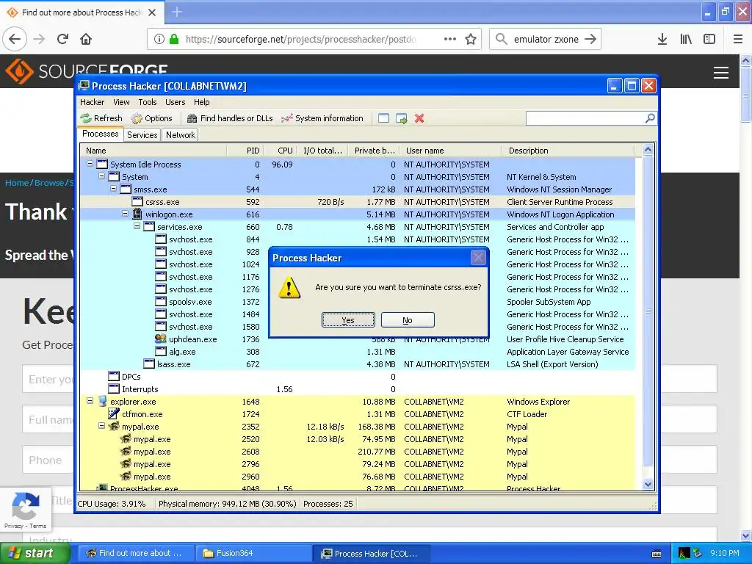Sort by the User name column
The width and height of the screenshot is (752, 564).
pos(451,151)
